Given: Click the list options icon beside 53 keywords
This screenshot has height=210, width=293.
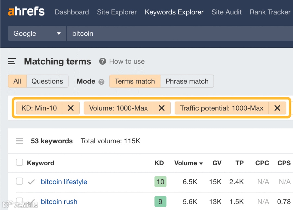Looking at the screenshot, I should [20, 141].
